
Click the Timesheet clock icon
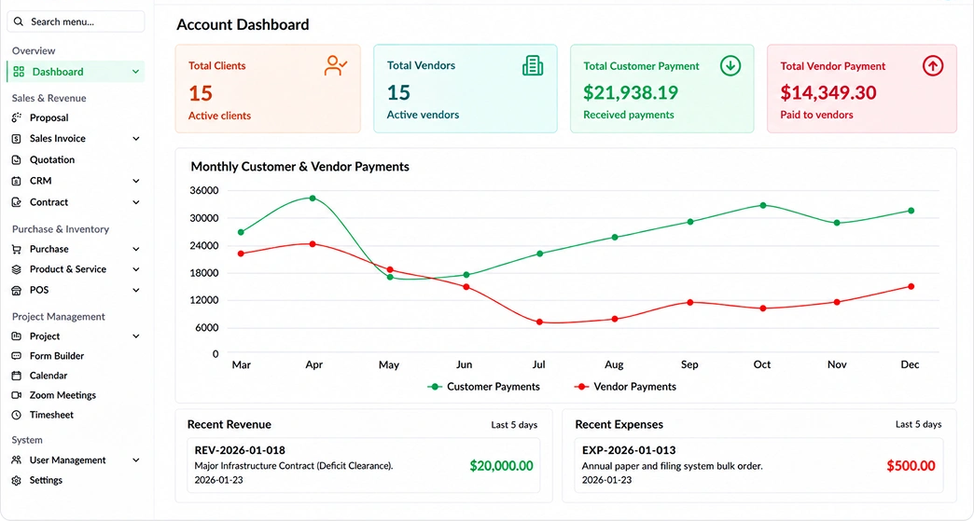(x=17, y=415)
